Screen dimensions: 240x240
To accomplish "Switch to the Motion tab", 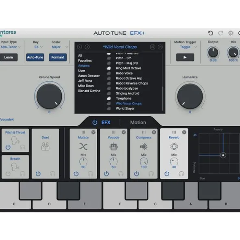I will [138, 123].
